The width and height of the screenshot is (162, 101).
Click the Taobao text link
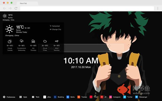coord(84,97)
